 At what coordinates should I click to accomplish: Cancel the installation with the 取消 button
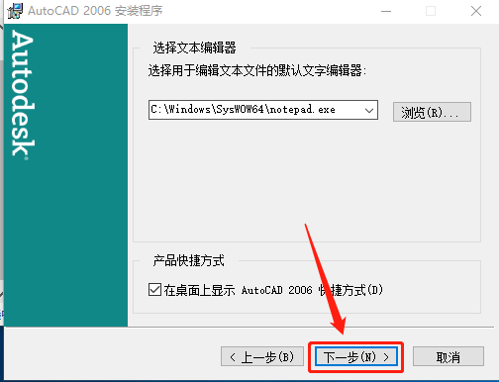pos(449,356)
